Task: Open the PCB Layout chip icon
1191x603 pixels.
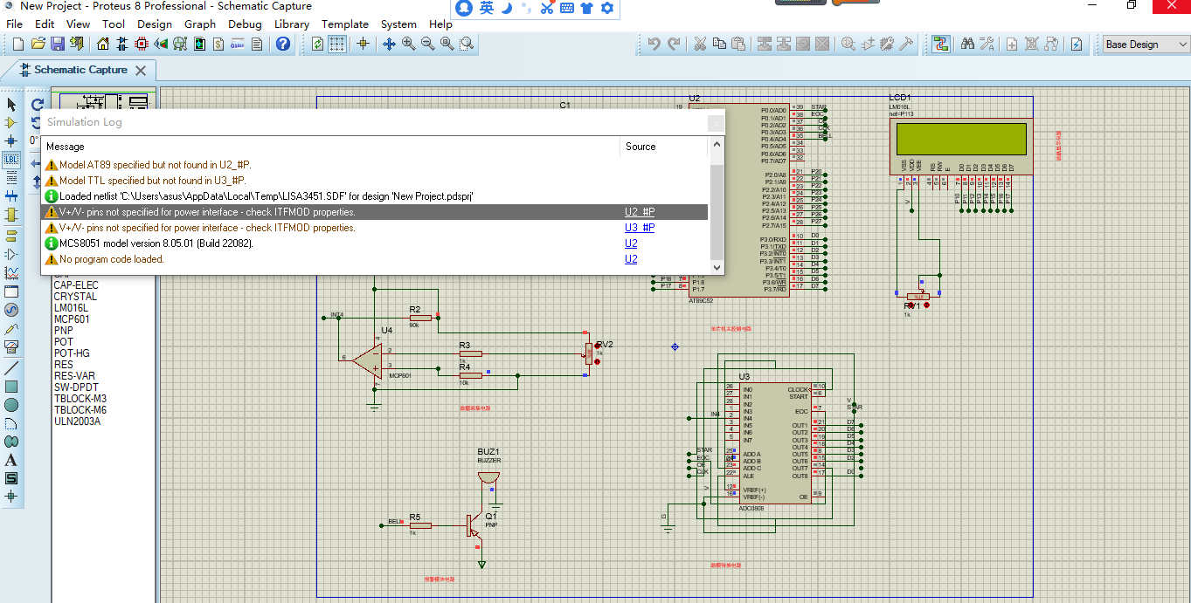Action: click(x=142, y=44)
